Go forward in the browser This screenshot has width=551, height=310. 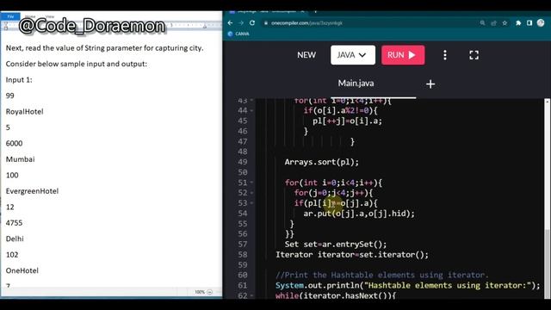point(241,23)
